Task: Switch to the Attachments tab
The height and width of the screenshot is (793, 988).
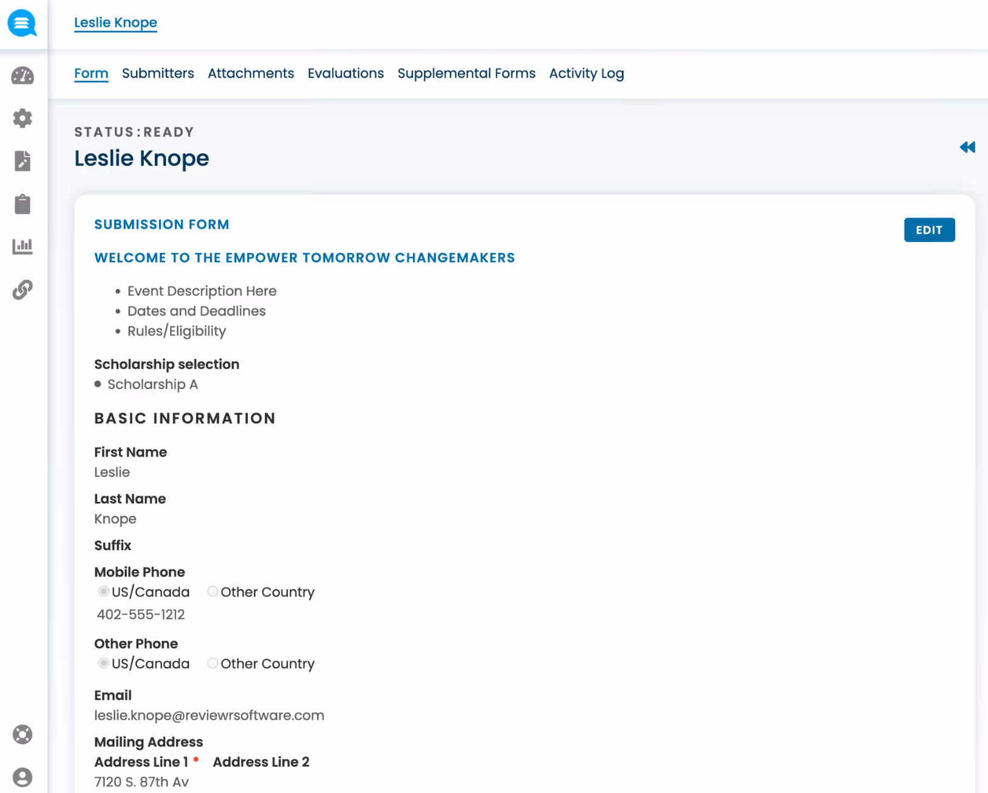Action: click(x=251, y=73)
